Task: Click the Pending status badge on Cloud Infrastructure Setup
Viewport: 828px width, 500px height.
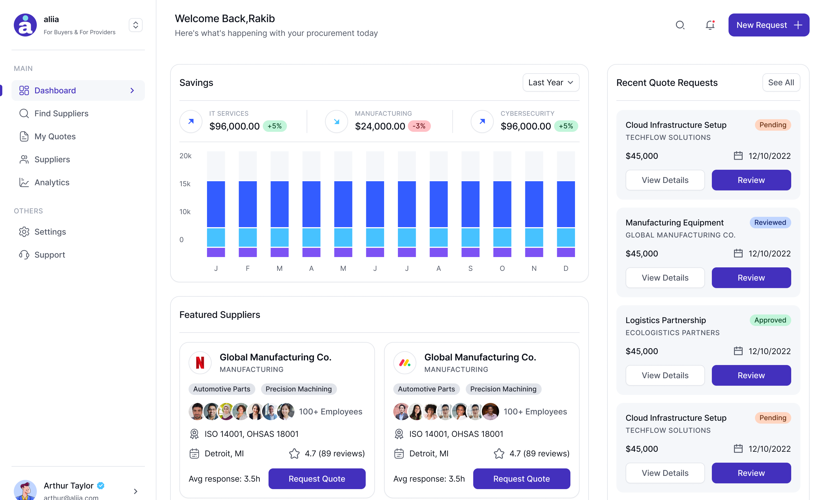Action: [x=773, y=124]
